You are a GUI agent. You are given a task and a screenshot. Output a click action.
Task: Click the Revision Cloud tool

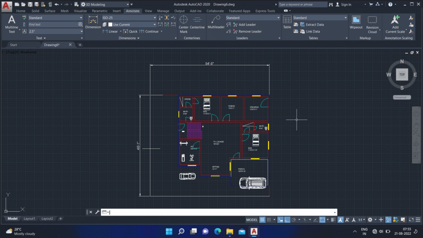click(x=372, y=24)
